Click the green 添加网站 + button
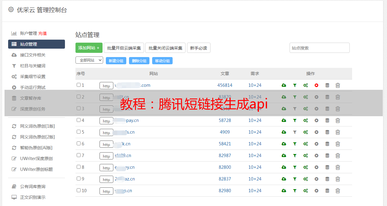 pyautogui.click(x=89, y=48)
